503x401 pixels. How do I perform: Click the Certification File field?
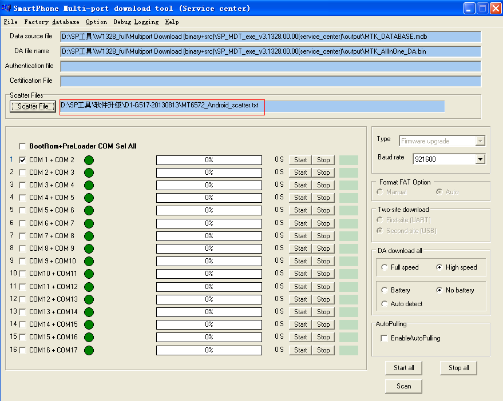pyautogui.click(x=271, y=81)
